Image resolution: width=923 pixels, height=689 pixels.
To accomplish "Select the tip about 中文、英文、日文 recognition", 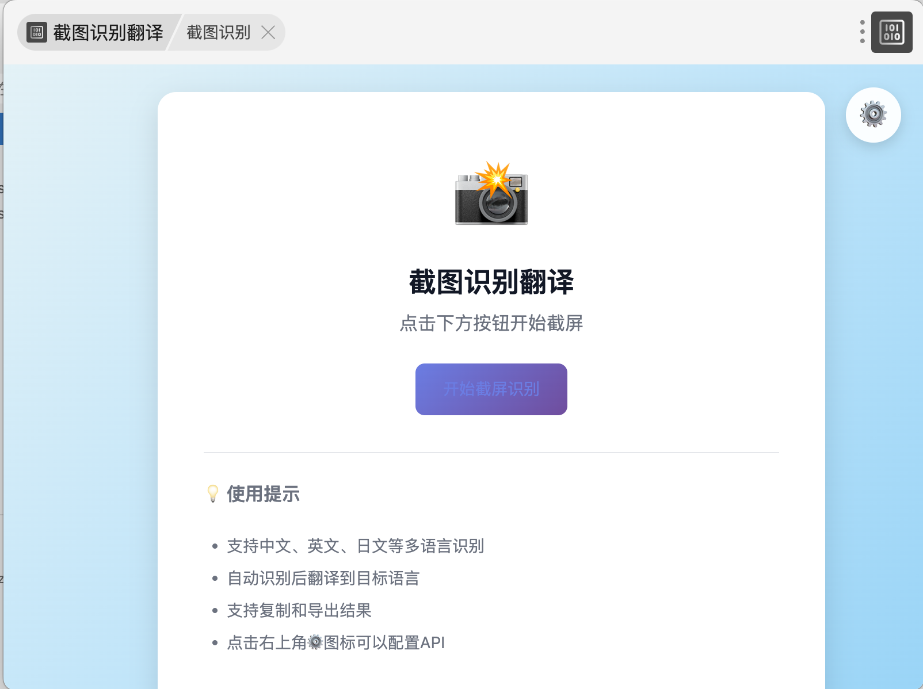I will (x=355, y=546).
